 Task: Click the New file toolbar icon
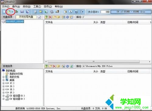click(4, 12)
